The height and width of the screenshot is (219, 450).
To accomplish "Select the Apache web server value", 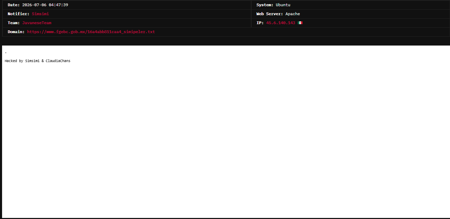I will point(293,14).
